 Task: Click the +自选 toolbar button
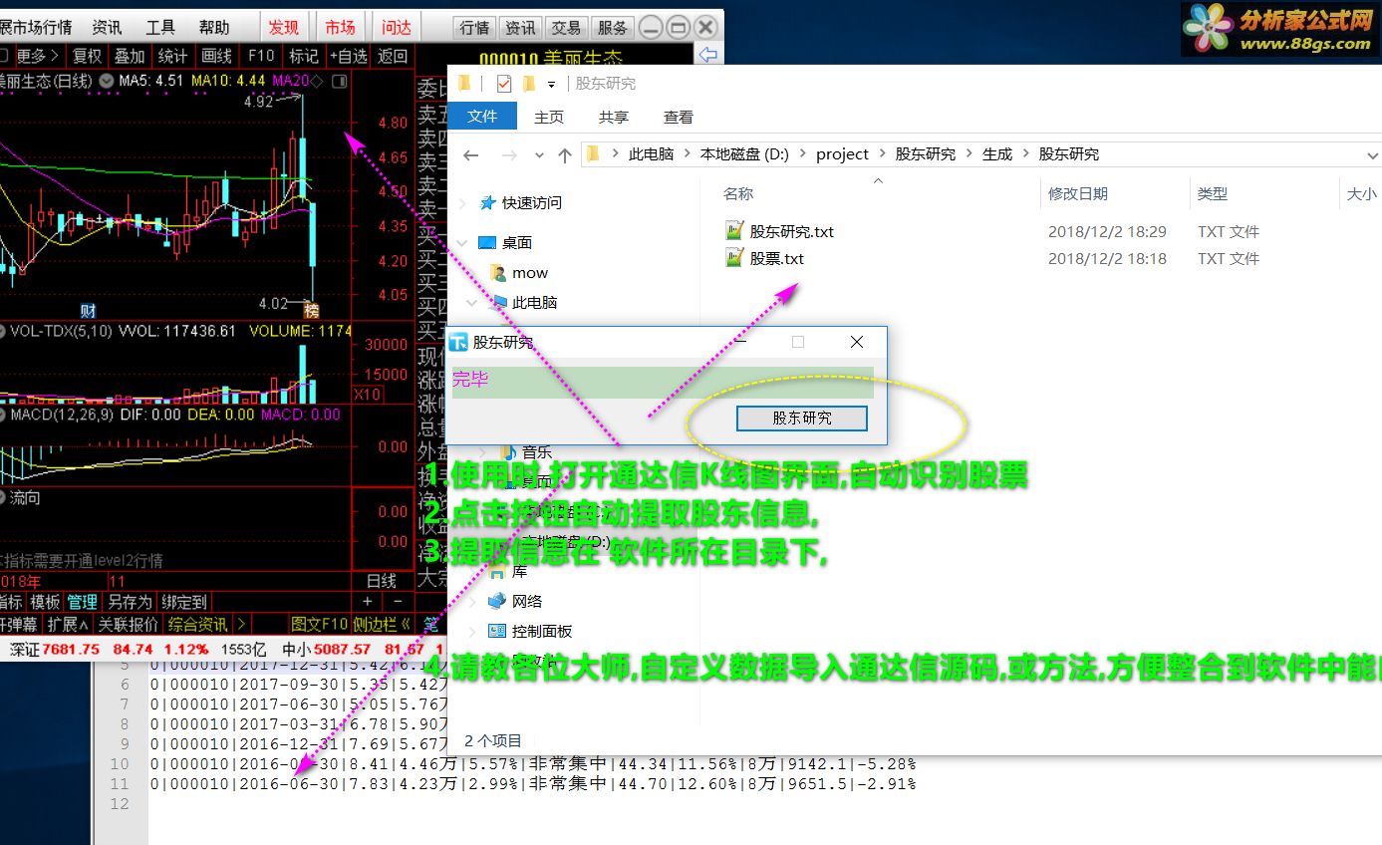pyautogui.click(x=348, y=56)
